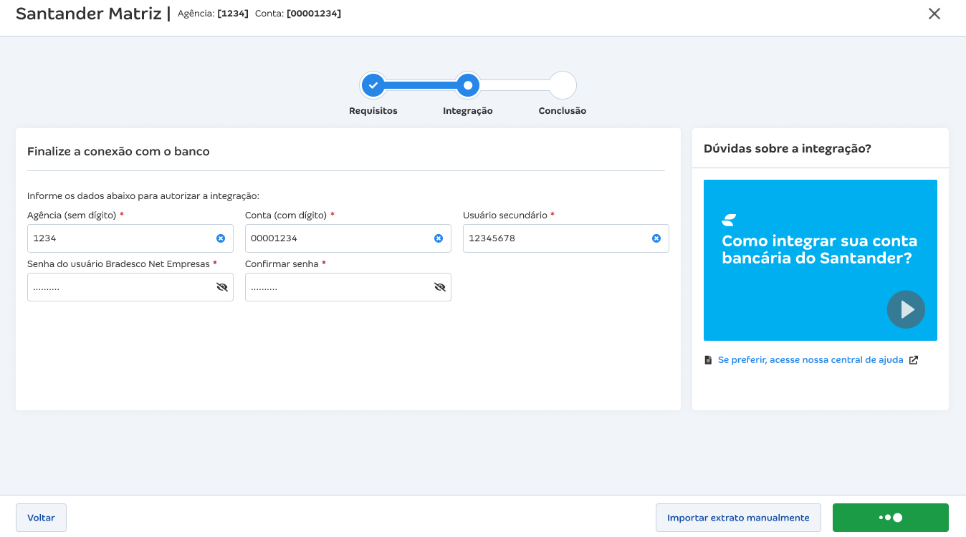Select the Integração step circle
Image resolution: width=966 pixels, height=537 pixels.
point(468,85)
